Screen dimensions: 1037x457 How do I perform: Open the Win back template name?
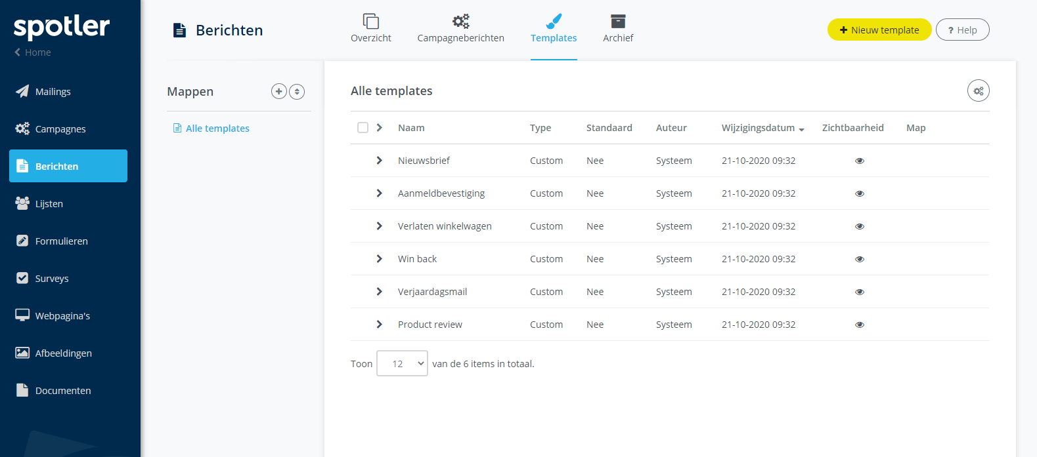(x=417, y=259)
